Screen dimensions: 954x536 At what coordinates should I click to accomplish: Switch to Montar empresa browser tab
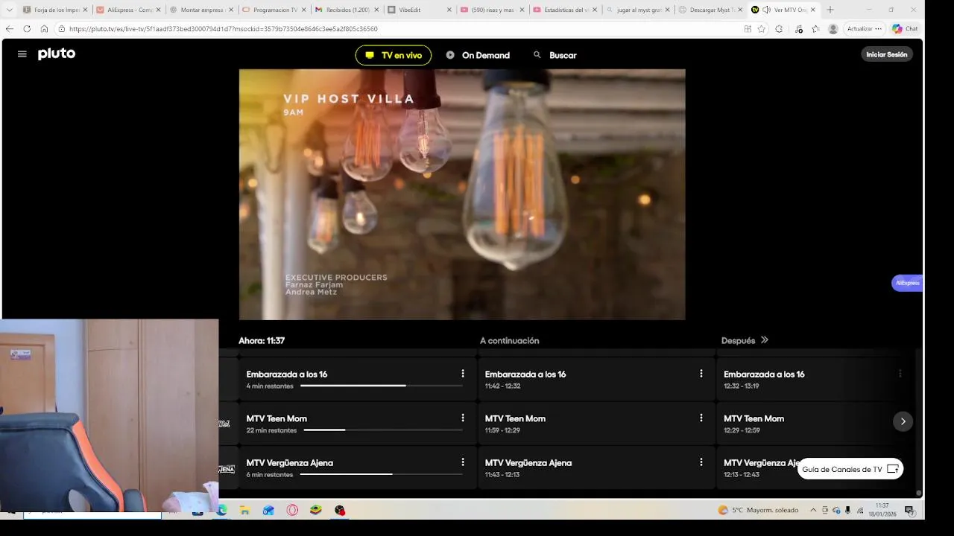pos(201,10)
